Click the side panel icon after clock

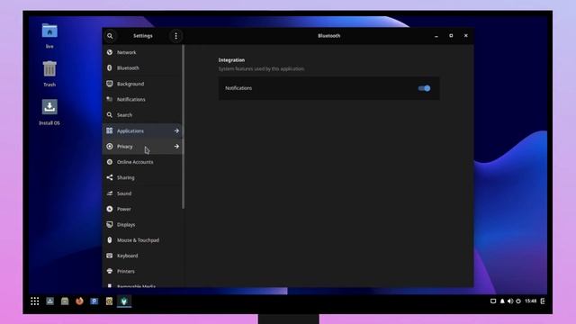pyautogui.click(x=543, y=301)
